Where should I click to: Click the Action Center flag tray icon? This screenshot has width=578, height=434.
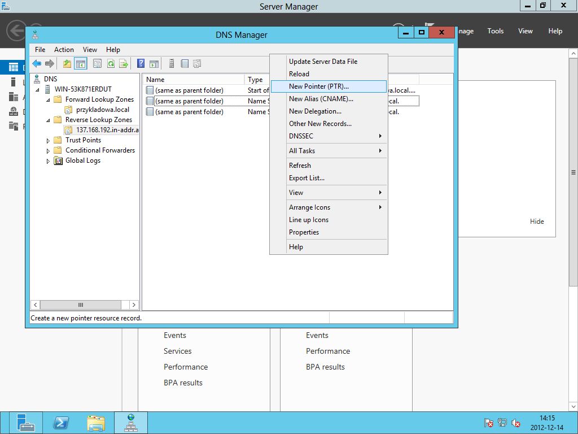488,423
